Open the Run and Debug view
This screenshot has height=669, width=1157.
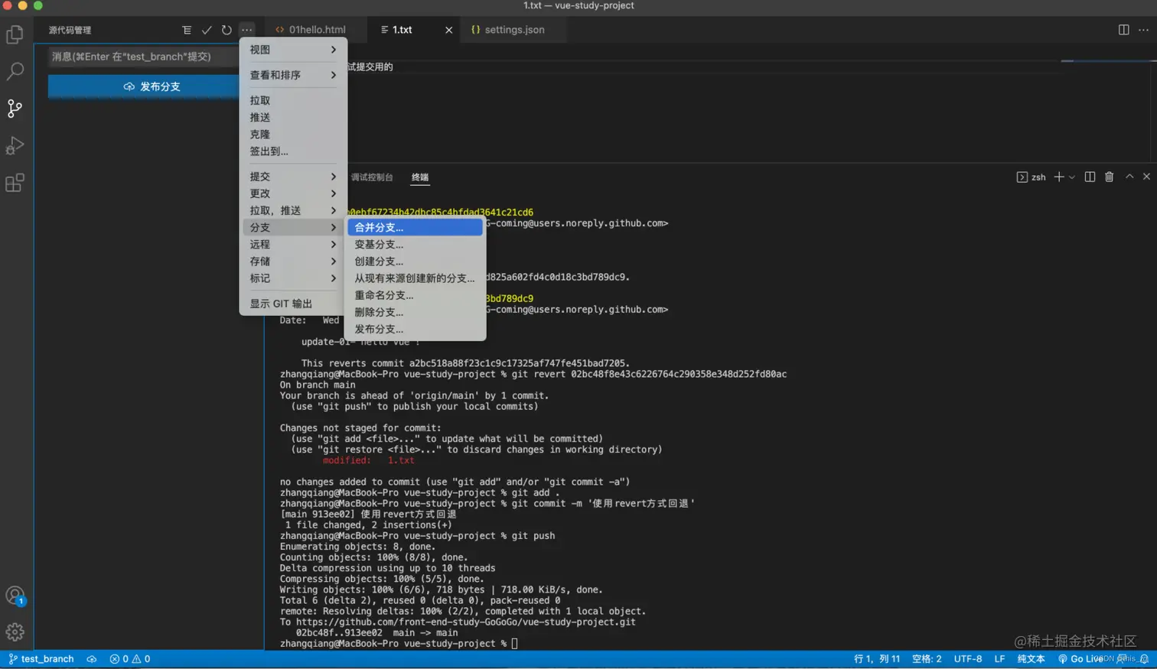[x=15, y=145]
